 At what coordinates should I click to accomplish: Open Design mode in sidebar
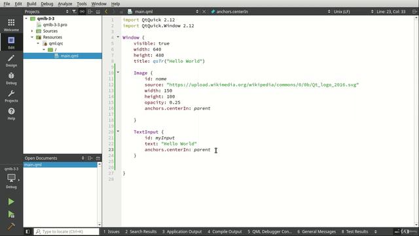pos(11,60)
